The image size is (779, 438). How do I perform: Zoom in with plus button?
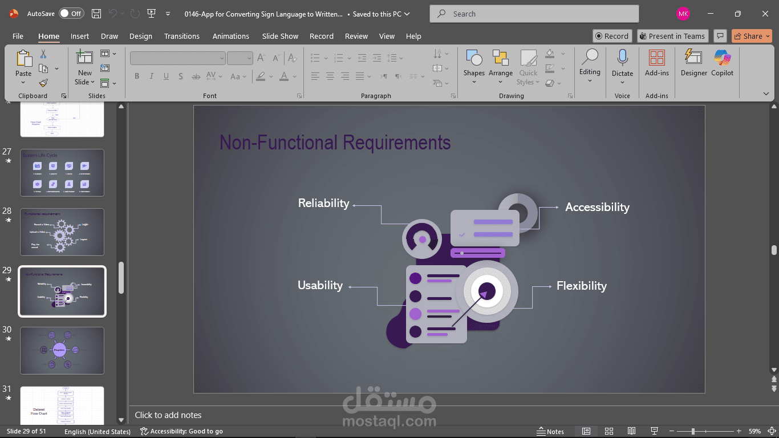(x=739, y=431)
